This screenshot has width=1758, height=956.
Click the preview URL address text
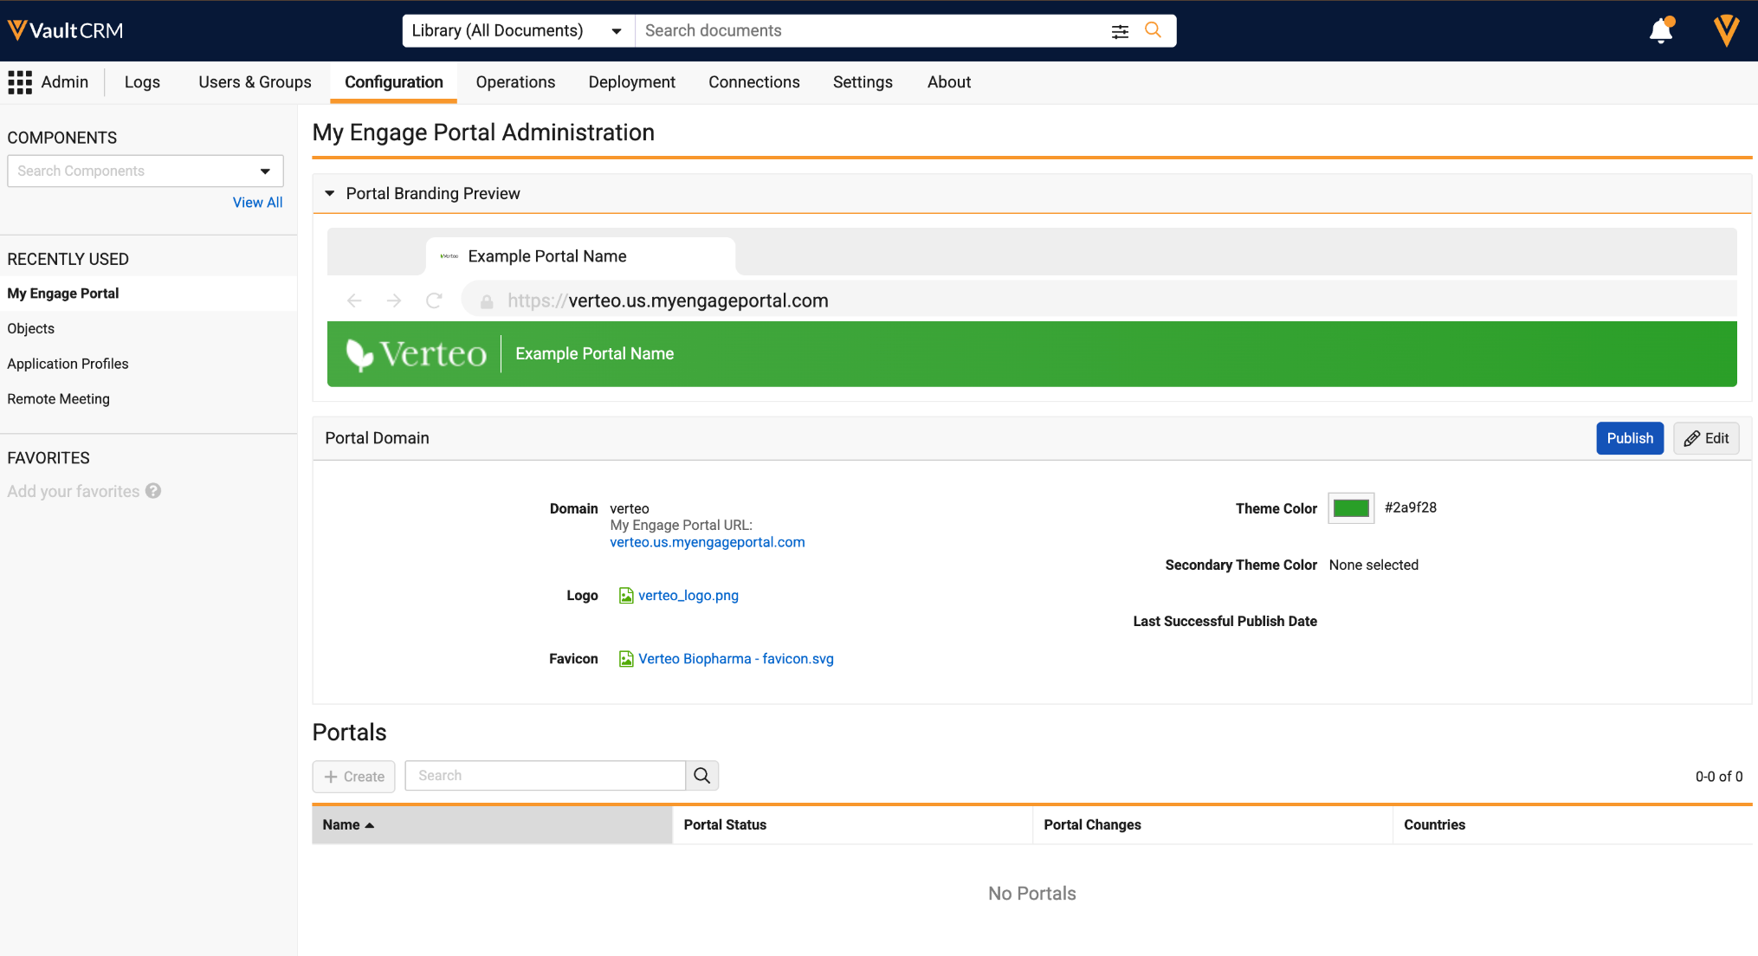coord(668,300)
